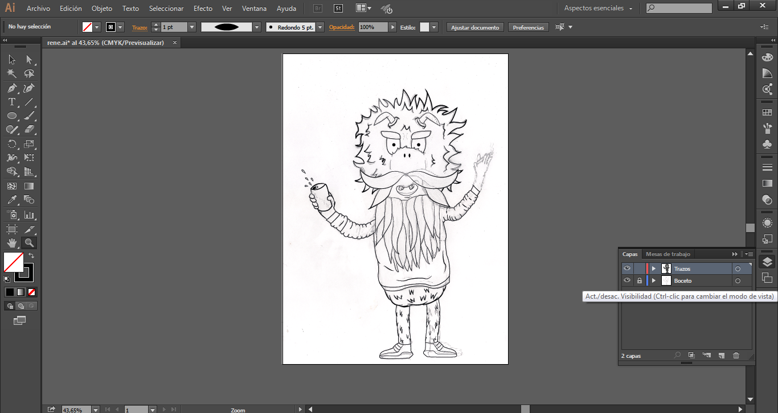Unlock the Boceto layer
Image resolution: width=778 pixels, height=413 pixels.
[x=640, y=280]
